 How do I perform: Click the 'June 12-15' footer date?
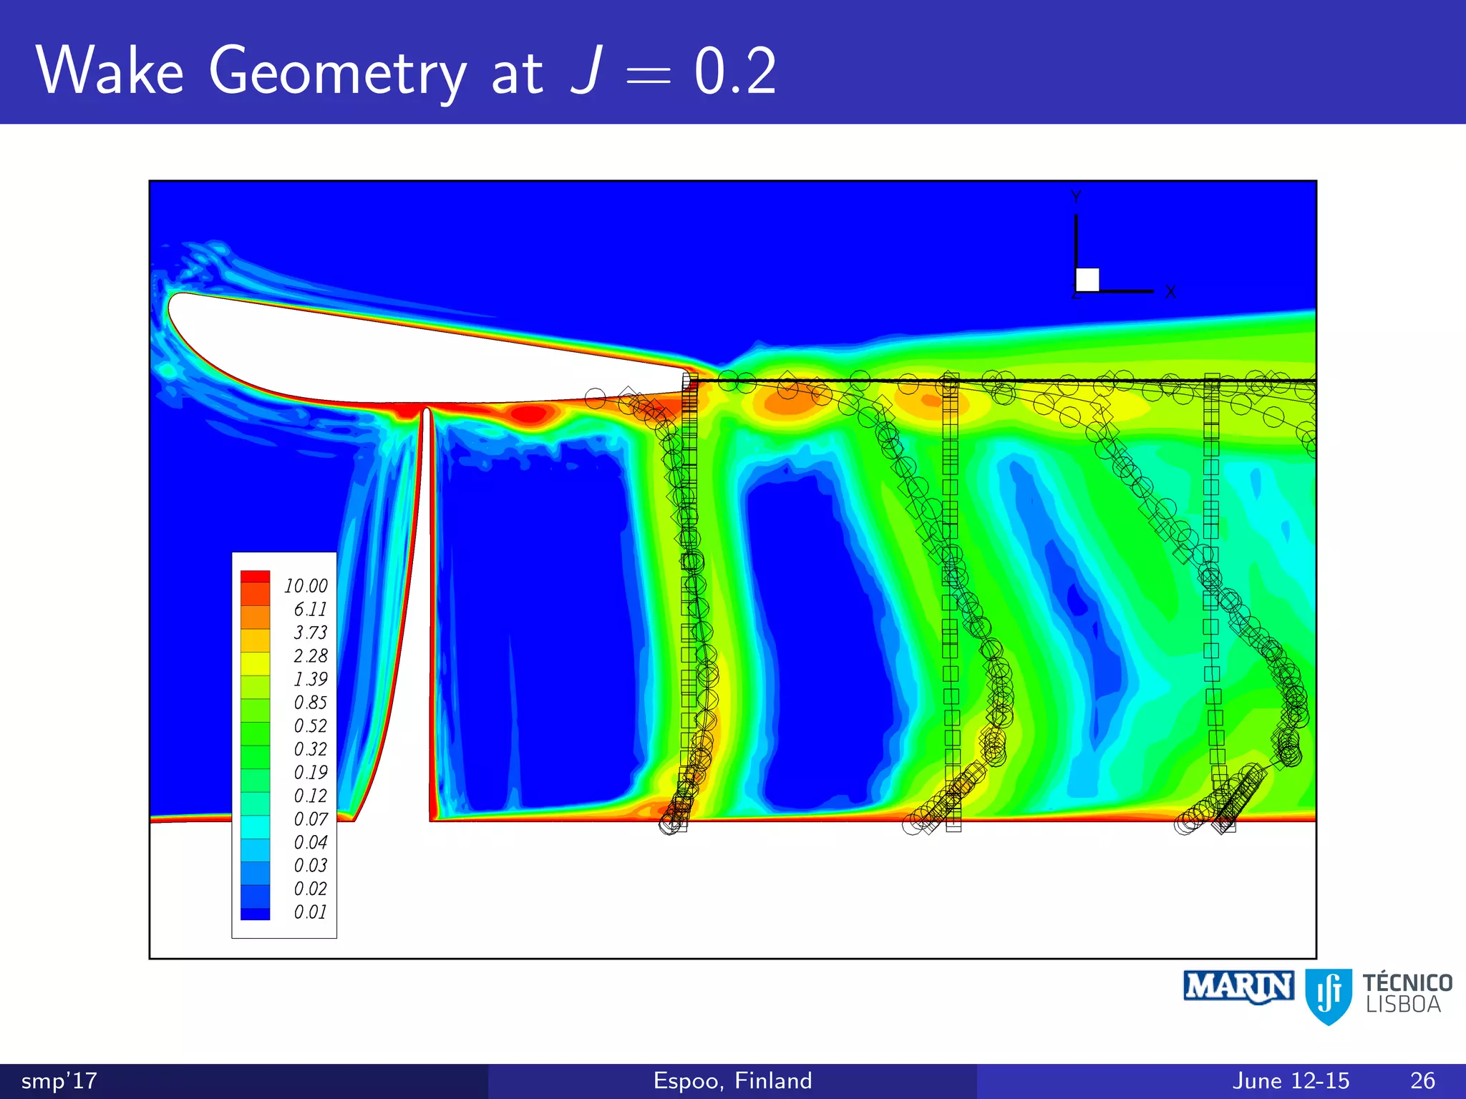[1291, 1080]
